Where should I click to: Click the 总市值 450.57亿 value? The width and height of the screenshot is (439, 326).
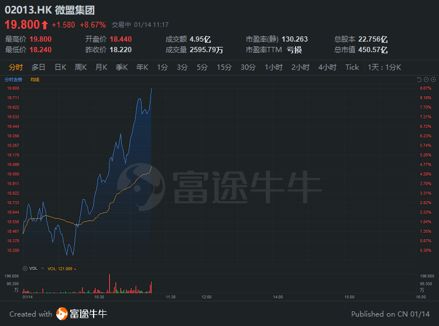pyautogui.click(x=373, y=50)
